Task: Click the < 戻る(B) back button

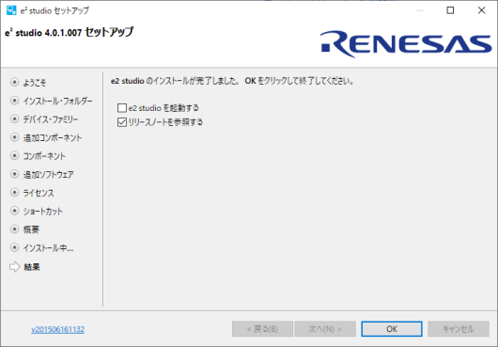Action: (262, 329)
